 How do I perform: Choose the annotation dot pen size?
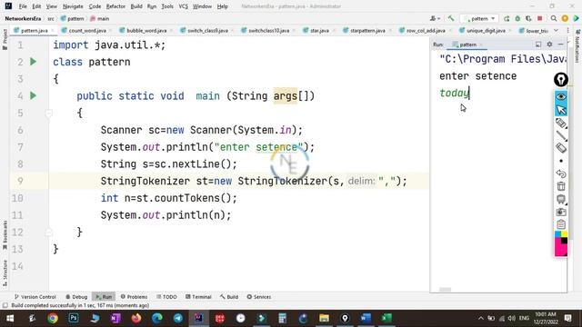561,161
